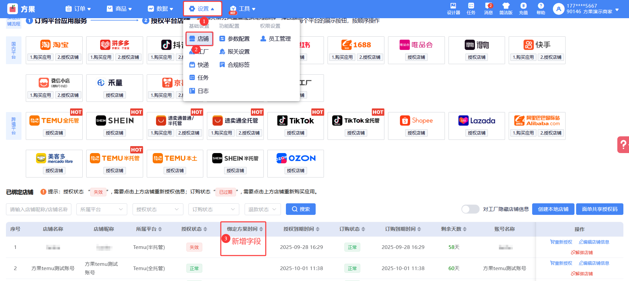Open the 帮助 help icon

point(541,6)
